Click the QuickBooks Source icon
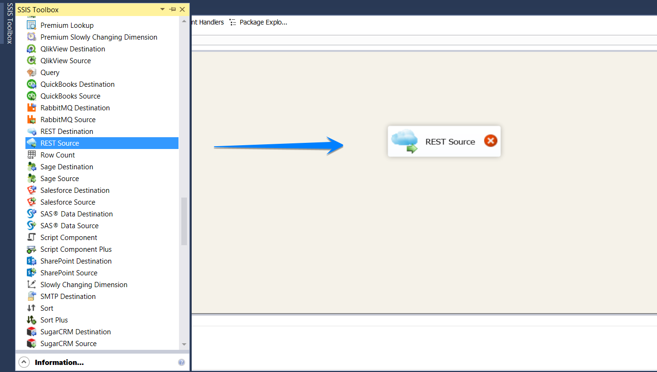This screenshot has width=657, height=372. (32, 96)
